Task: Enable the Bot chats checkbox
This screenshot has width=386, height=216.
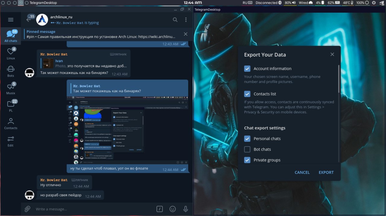Action: [247, 149]
